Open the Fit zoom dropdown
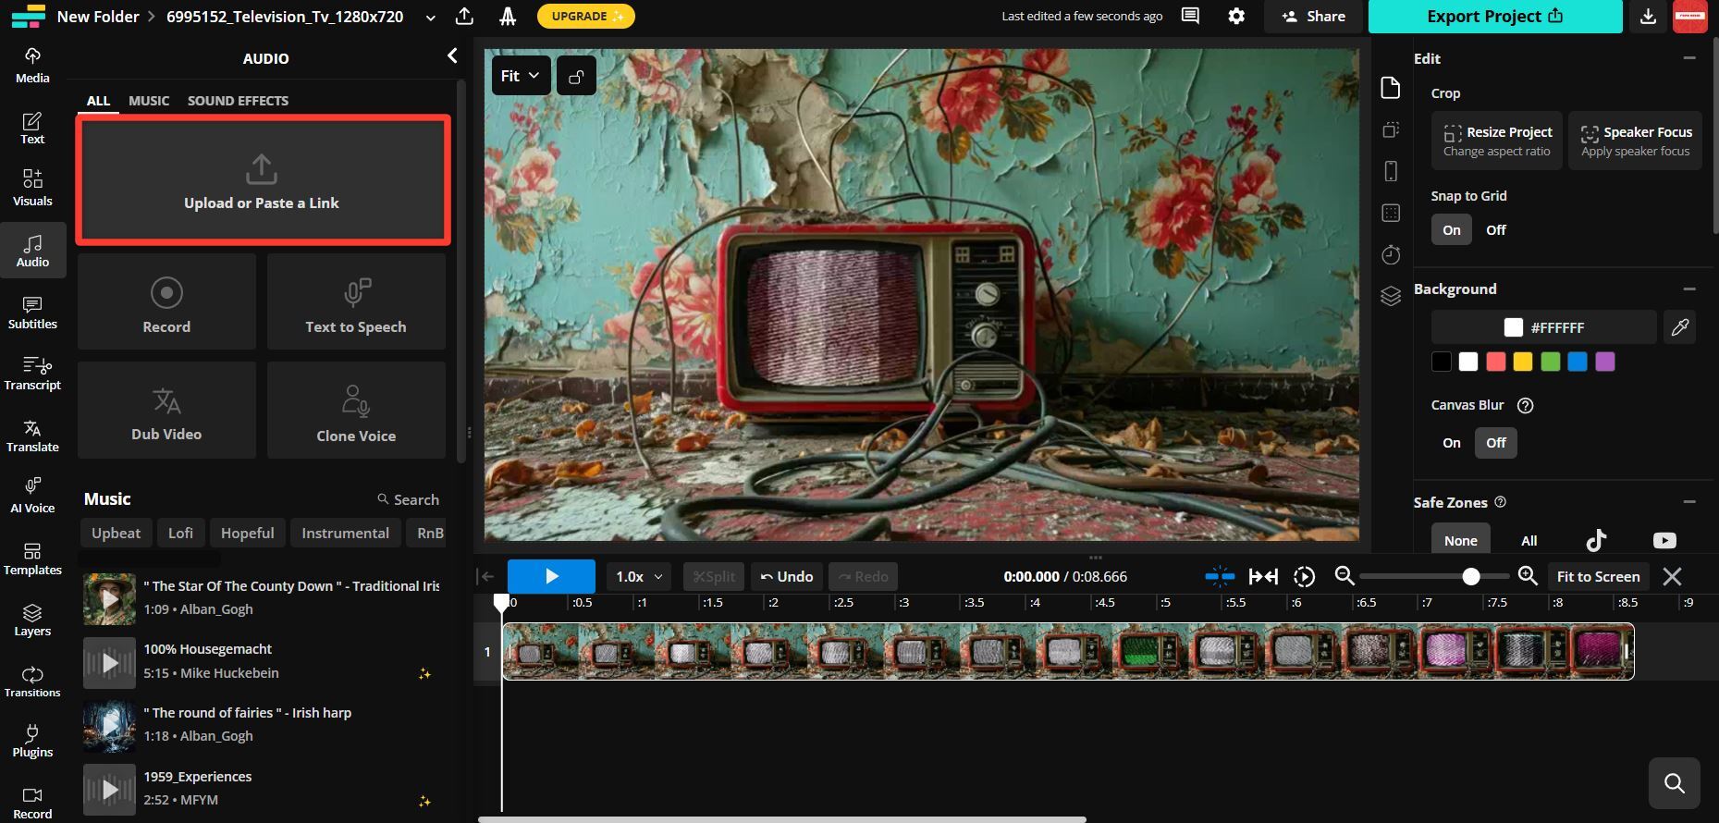The image size is (1719, 823). click(521, 76)
